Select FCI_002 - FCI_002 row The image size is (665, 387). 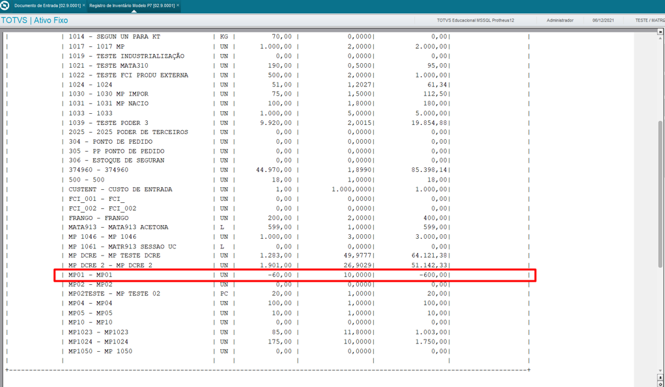pyautogui.click(x=103, y=208)
